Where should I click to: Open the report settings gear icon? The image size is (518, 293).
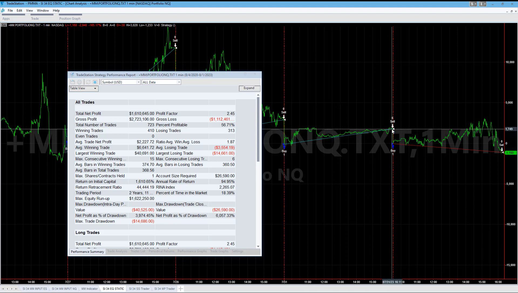(95, 82)
